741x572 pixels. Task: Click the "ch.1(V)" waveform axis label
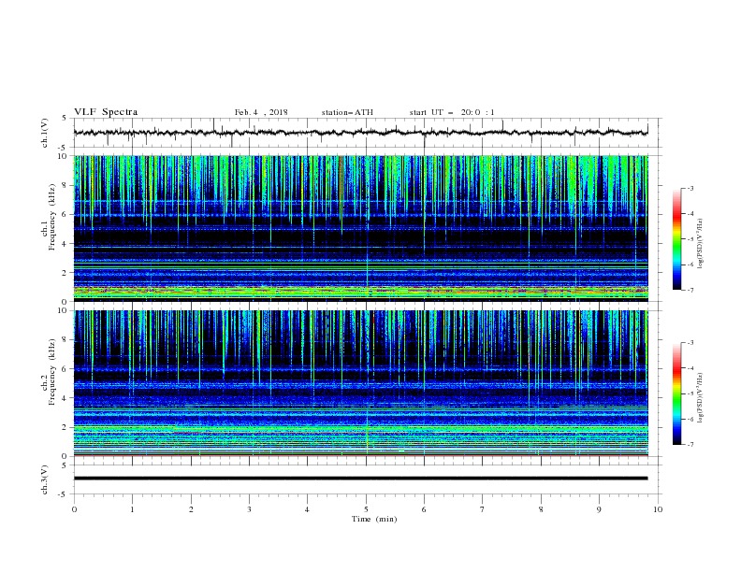pos(45,133)
